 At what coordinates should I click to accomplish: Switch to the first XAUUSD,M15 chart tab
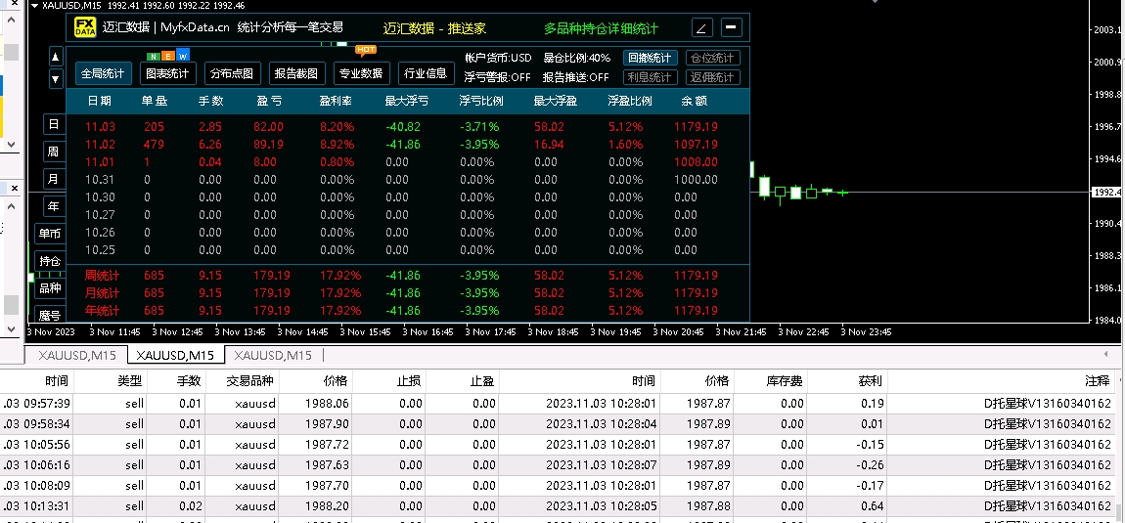75,355
